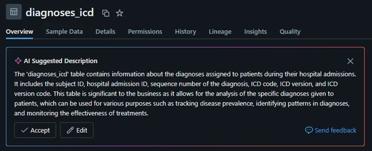372x151 pixels.
Task: Switch to the Quality tab
Action: (290, 32)
